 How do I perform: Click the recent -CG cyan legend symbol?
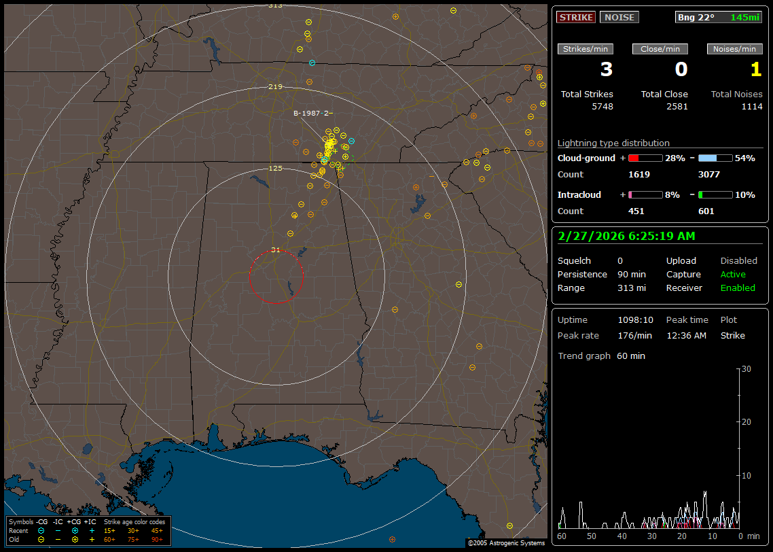[41, 530]
